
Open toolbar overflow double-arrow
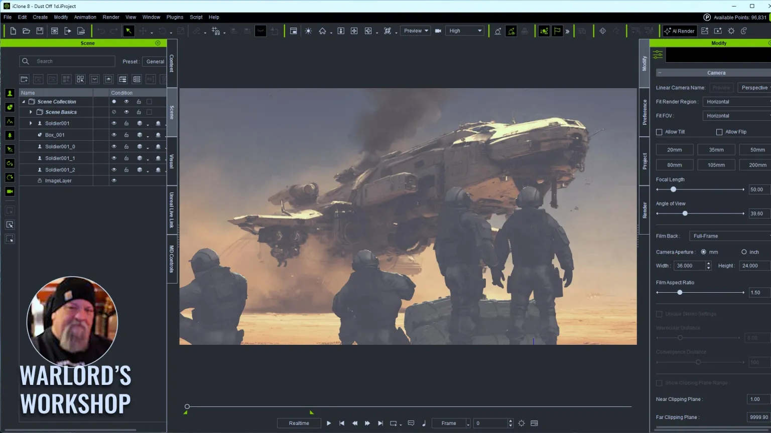(568, 31)
